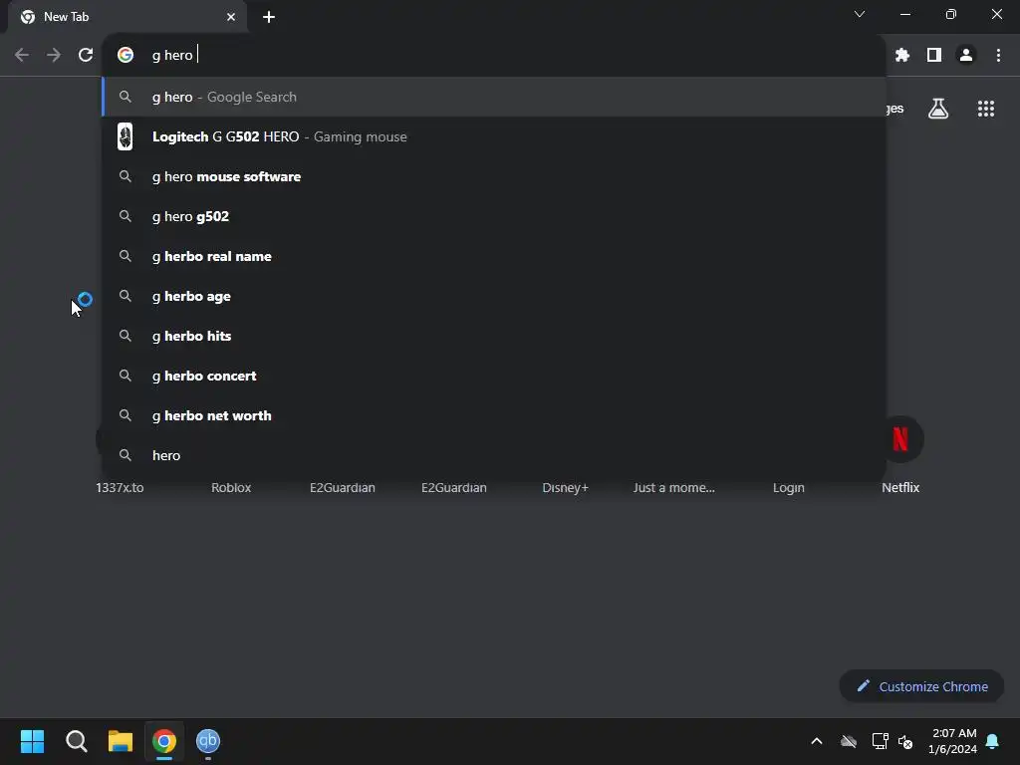Open File Explorer from taskbar
Viewport: 1020px width, 765px height.
coord(121,741)
